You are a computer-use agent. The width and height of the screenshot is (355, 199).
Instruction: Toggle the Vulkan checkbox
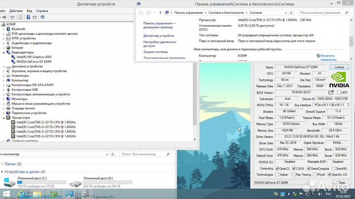click(x=277, y=174)
